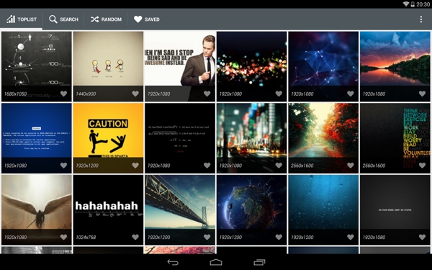Tap the battery status icon
Viewport: 432px width, 270px height.
click(413, 4)
